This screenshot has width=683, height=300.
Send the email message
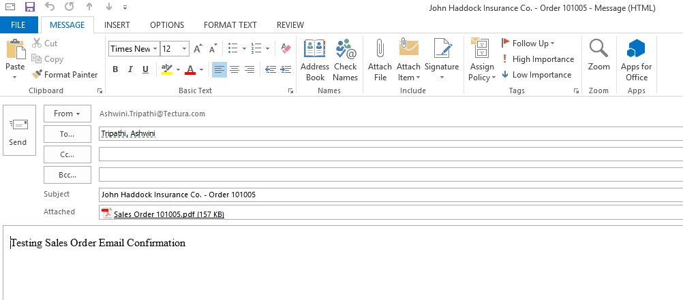[18, 131]
